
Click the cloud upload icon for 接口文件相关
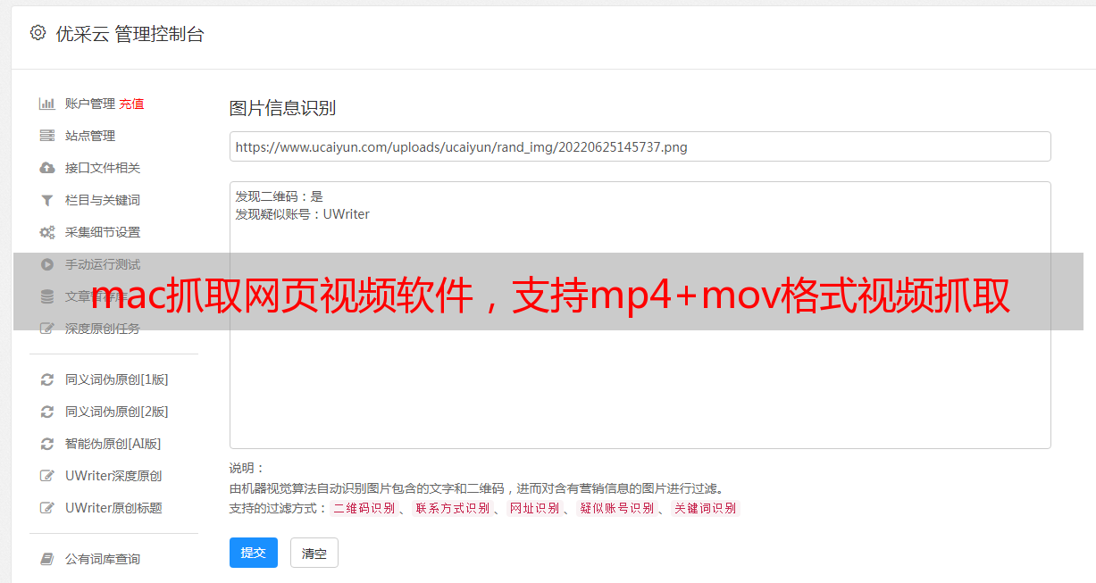point(47,168)
